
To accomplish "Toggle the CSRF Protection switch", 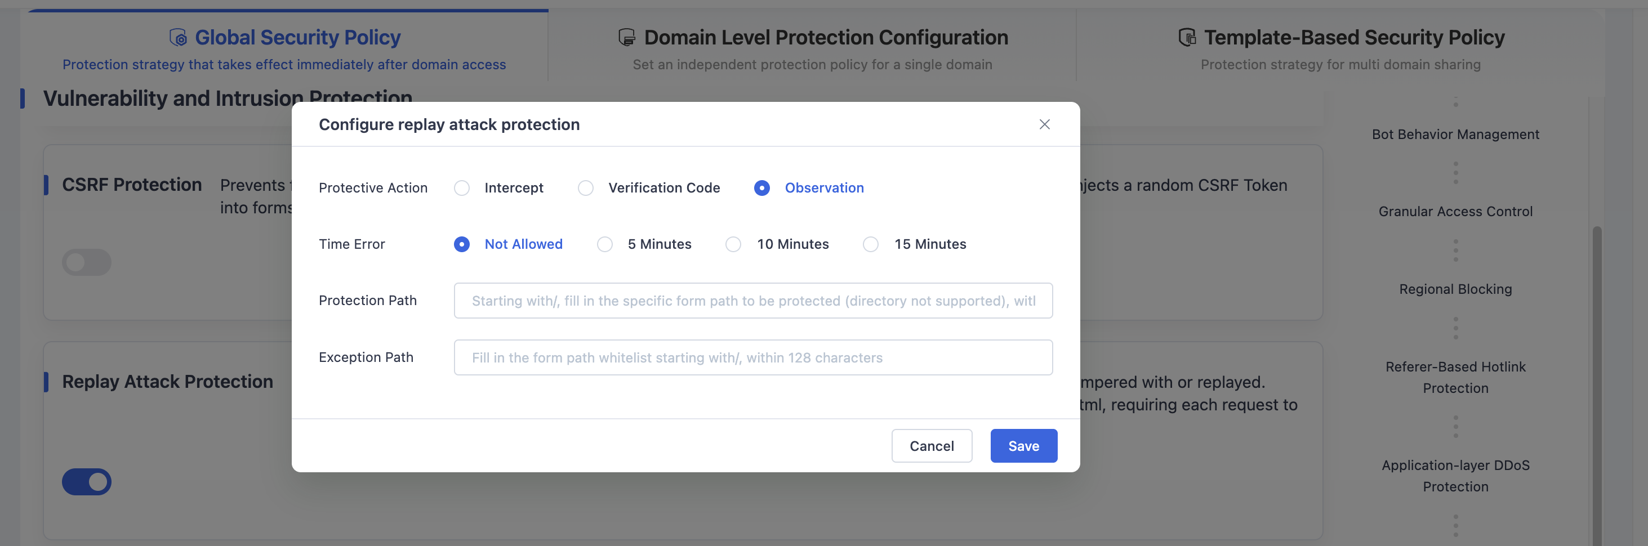I will click(86, 262).
